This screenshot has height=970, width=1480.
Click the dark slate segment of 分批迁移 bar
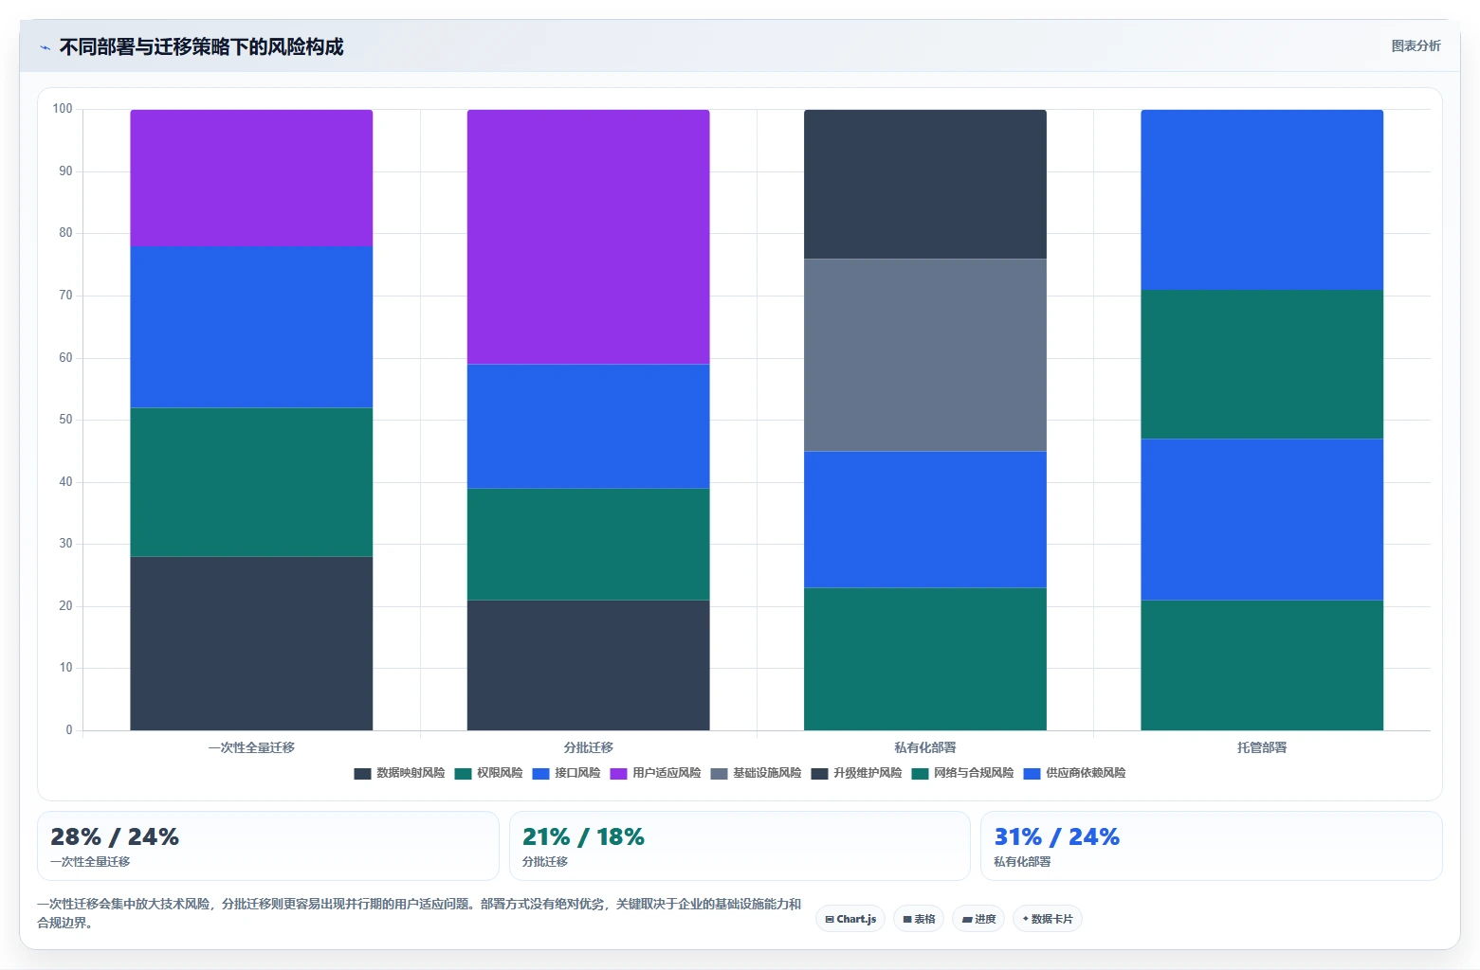[x=588, y=665]
